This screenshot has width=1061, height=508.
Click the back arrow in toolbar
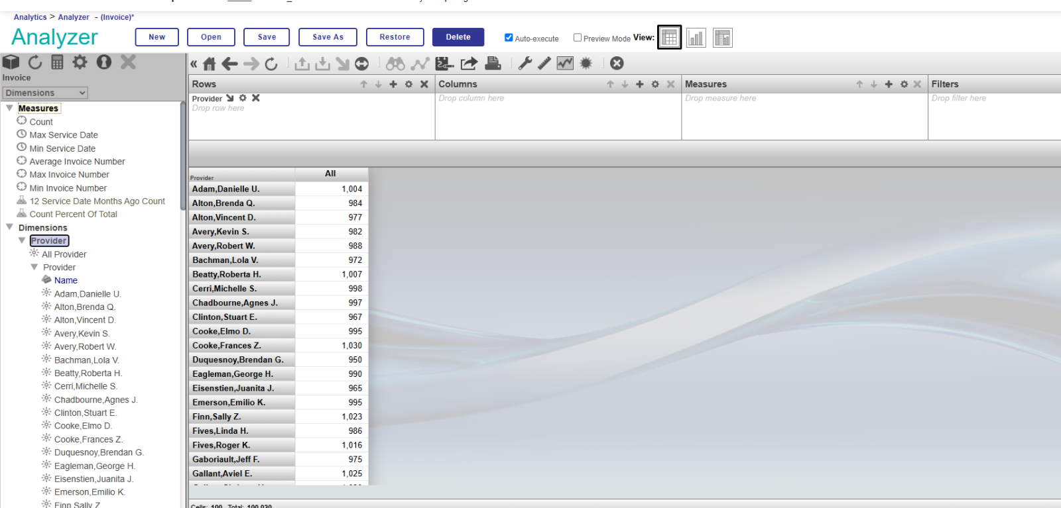pos(229,64)
